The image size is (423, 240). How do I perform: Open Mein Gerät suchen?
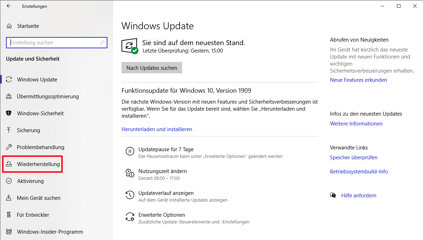39,198
